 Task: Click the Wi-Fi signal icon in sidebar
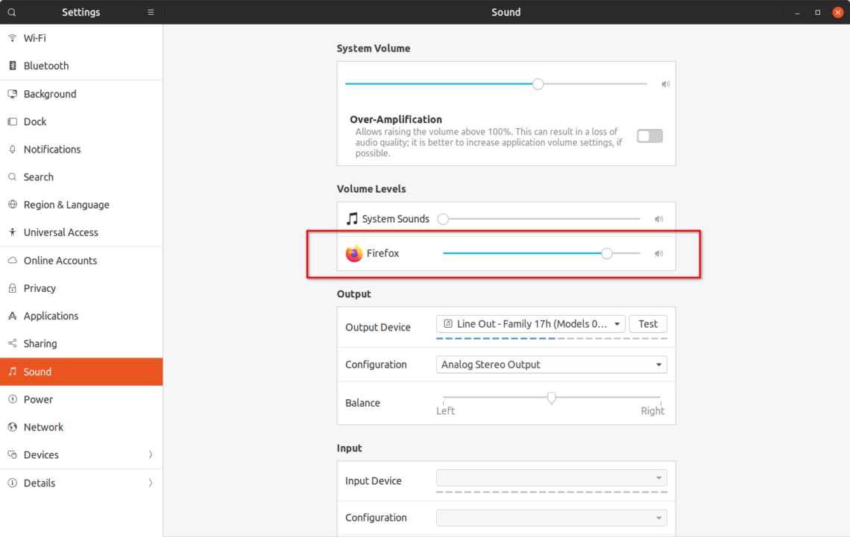coord(13,38)
